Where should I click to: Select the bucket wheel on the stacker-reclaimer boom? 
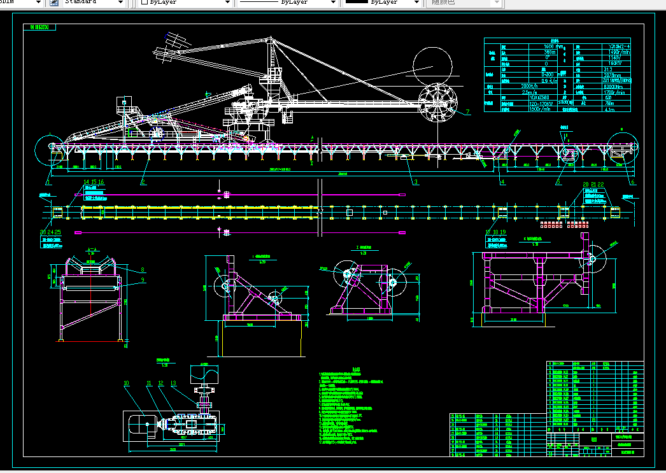click(x=438, y=102)
